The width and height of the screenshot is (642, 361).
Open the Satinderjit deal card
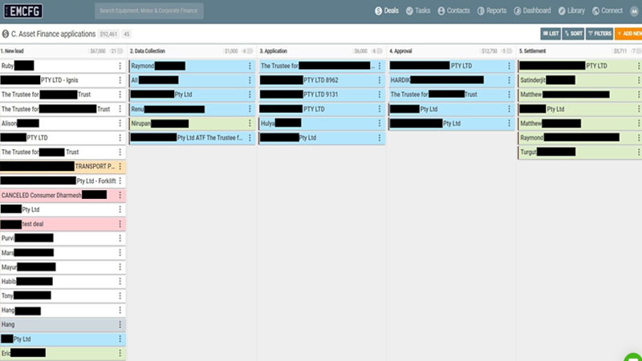[x=579, y=80]
